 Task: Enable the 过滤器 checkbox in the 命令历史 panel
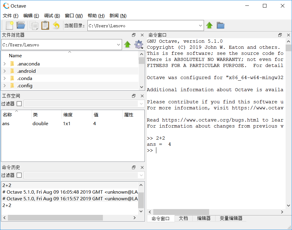(x=19, y=175)
